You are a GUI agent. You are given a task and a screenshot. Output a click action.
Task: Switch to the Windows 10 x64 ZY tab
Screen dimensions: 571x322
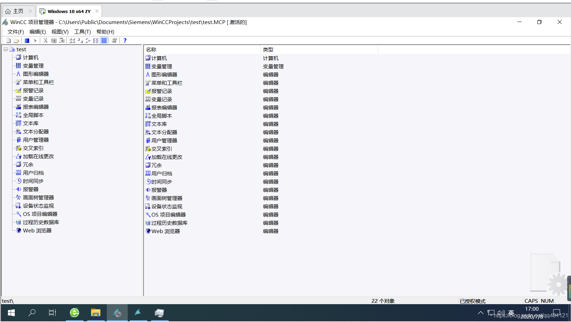coord(69,11)
